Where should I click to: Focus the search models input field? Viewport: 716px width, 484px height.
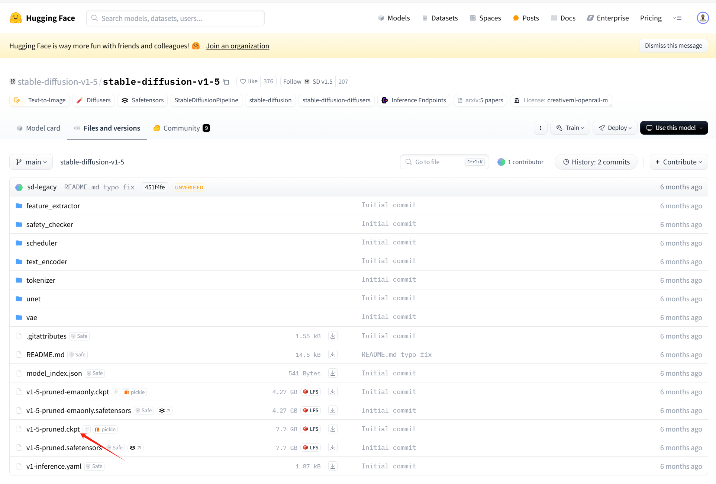(x=175, y=18)
